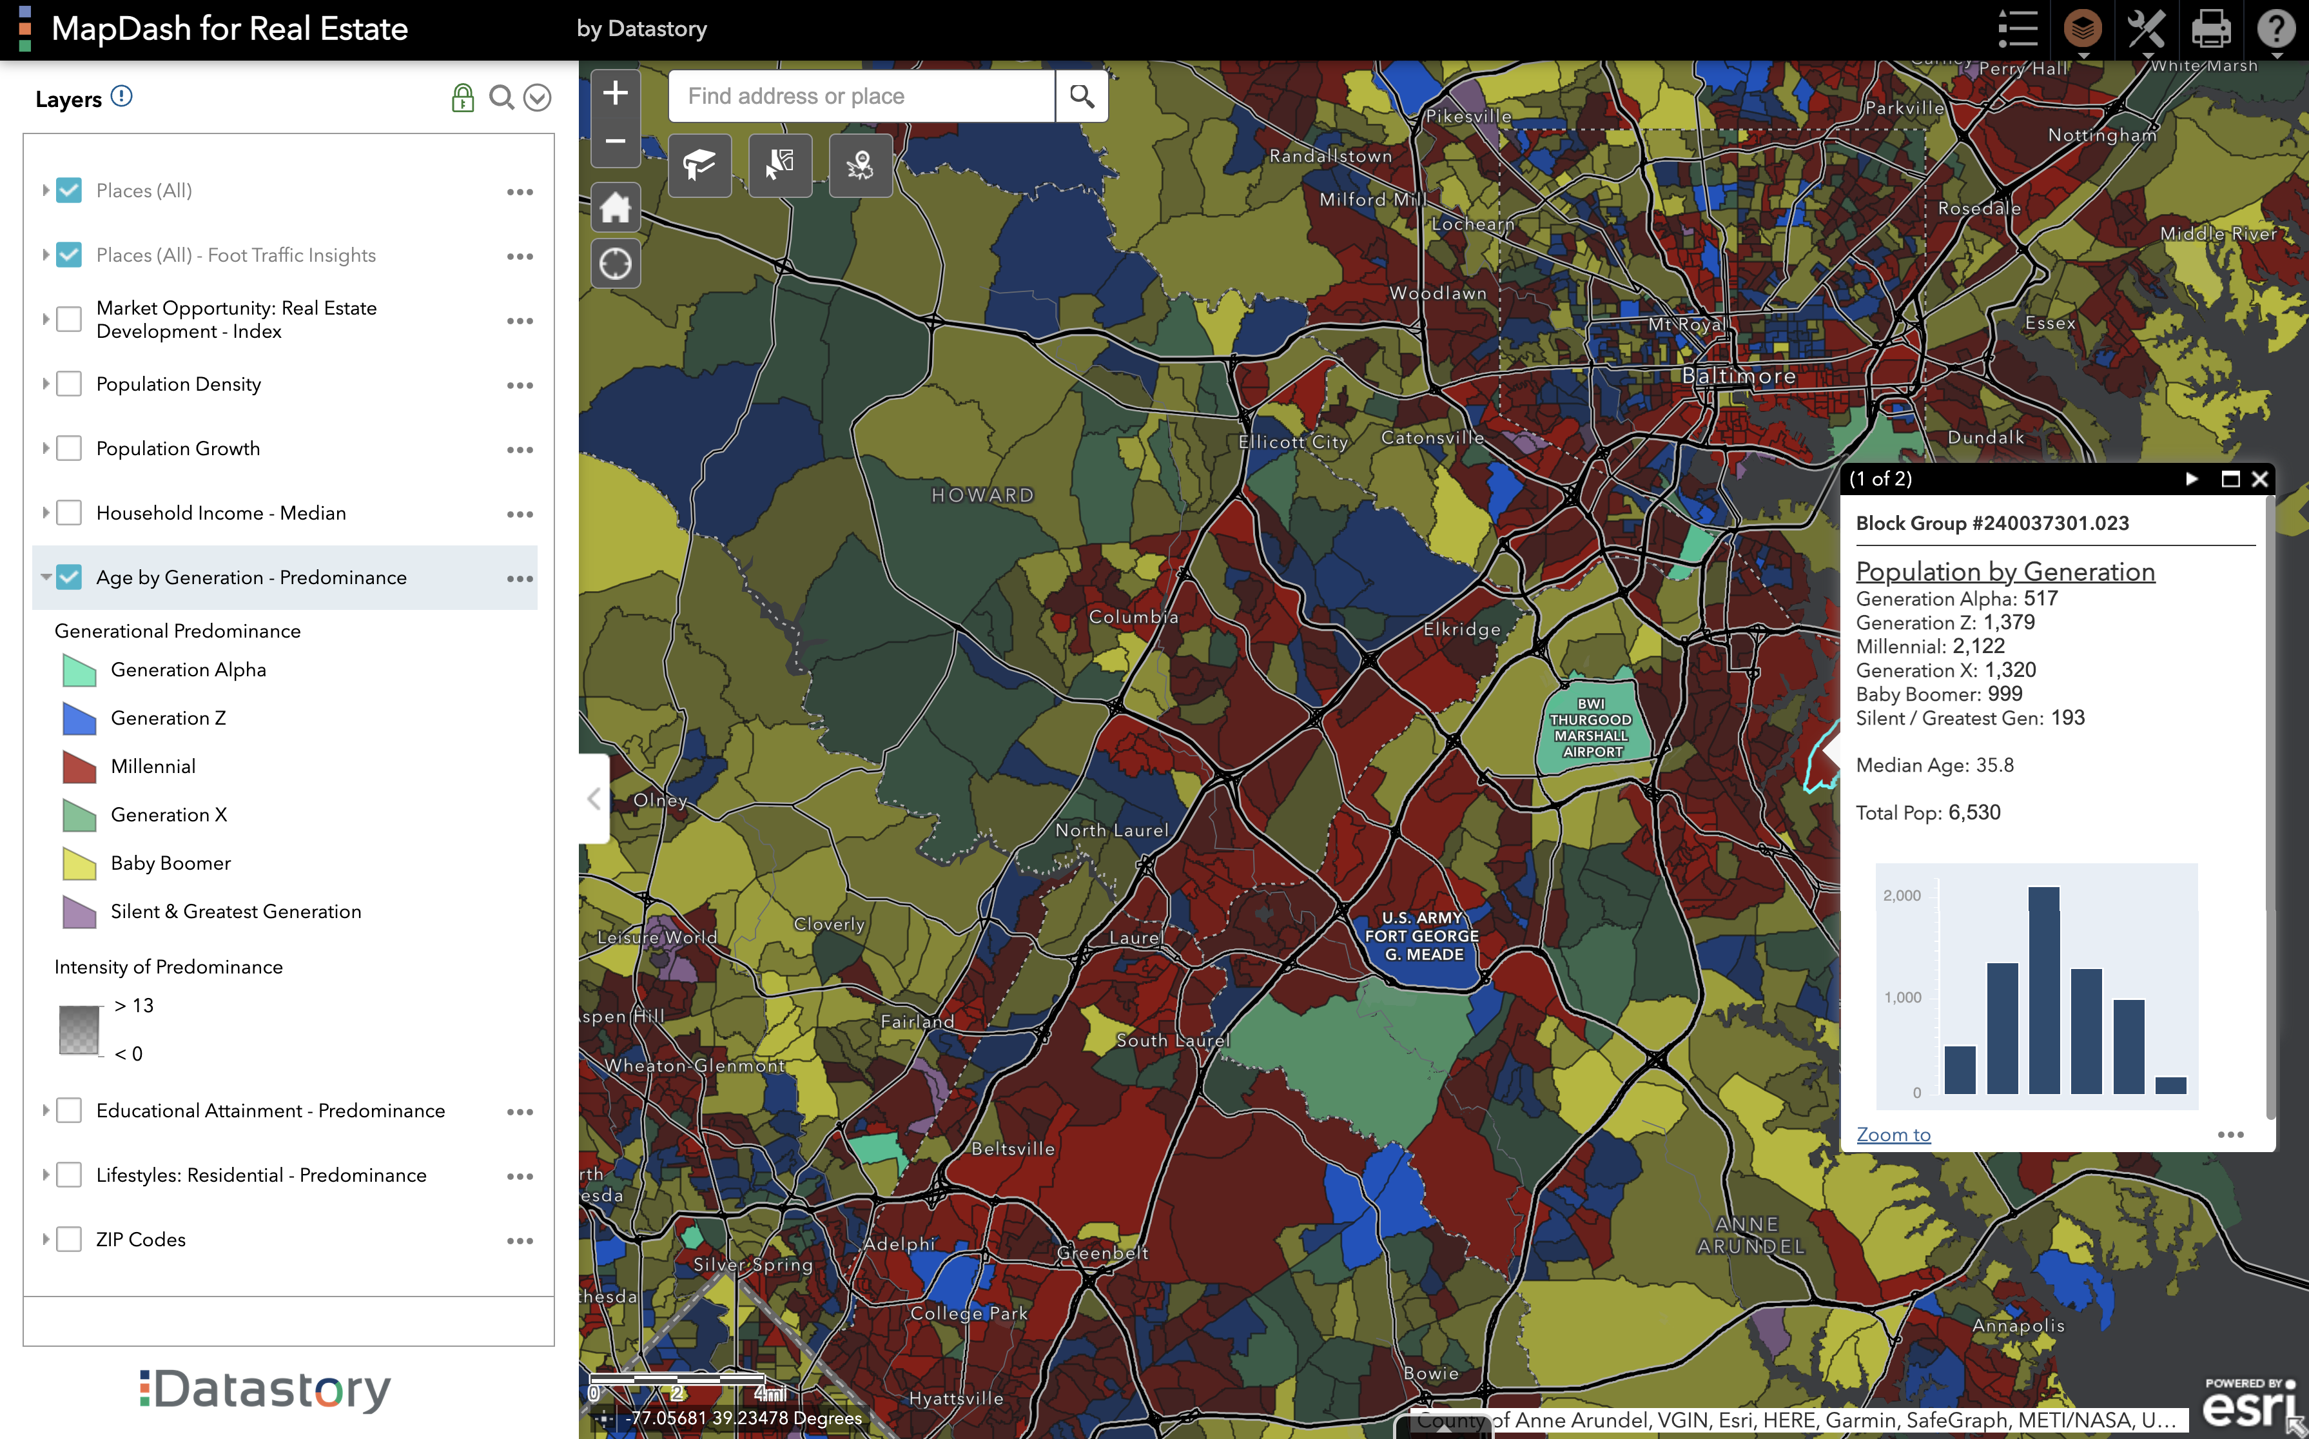Enable the Population Density layer

click(68, 384)
